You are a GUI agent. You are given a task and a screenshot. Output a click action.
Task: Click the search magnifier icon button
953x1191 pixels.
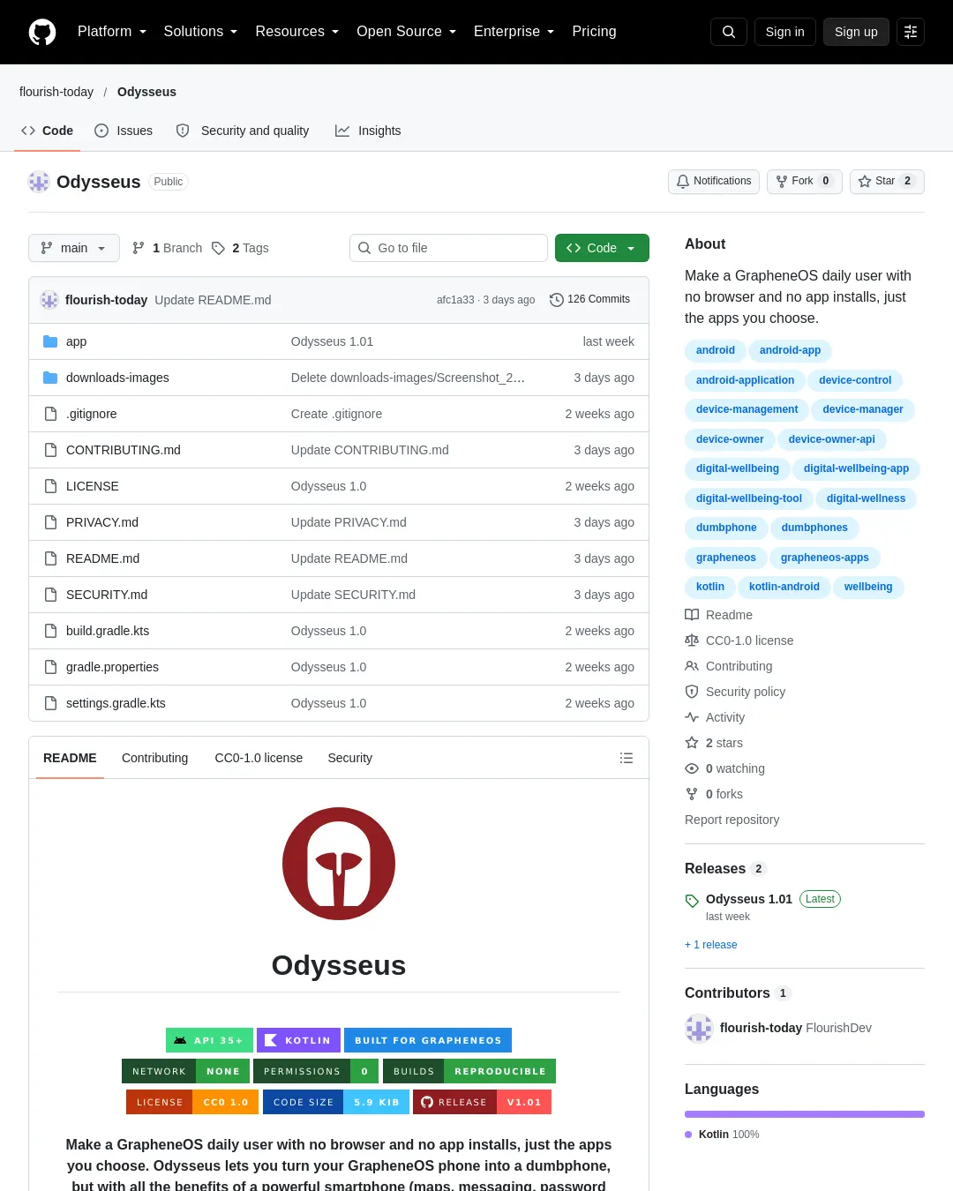coord(729,32)
